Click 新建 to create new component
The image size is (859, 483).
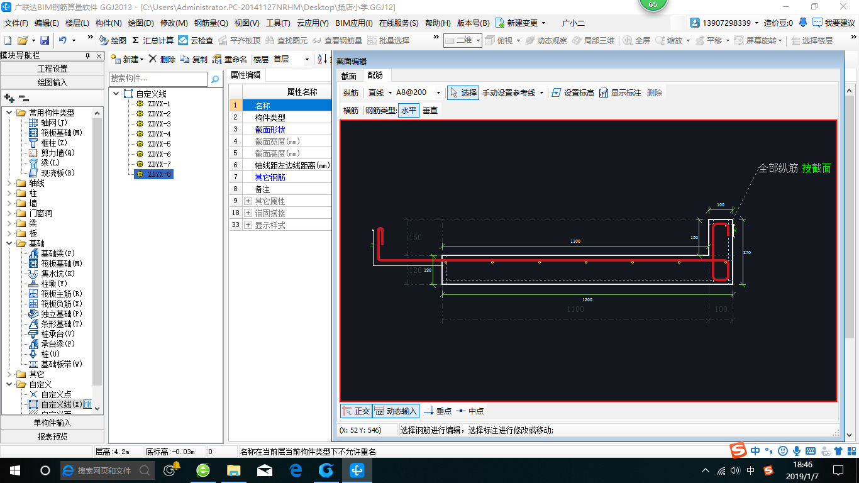tap(127, 59)
